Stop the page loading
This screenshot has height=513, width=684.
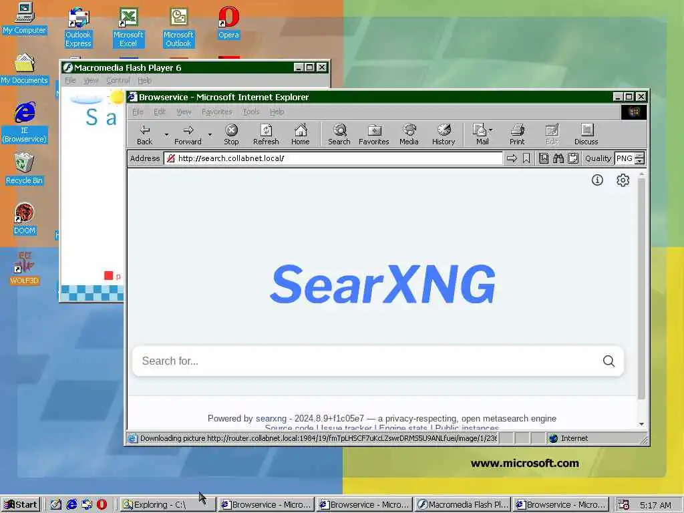click(x=231, y=134)
